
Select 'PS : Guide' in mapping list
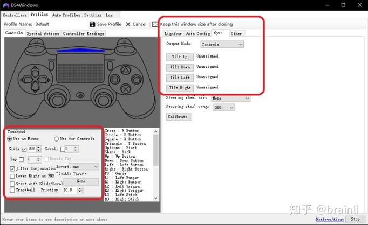pyautogui.click(x=115, y=173)
